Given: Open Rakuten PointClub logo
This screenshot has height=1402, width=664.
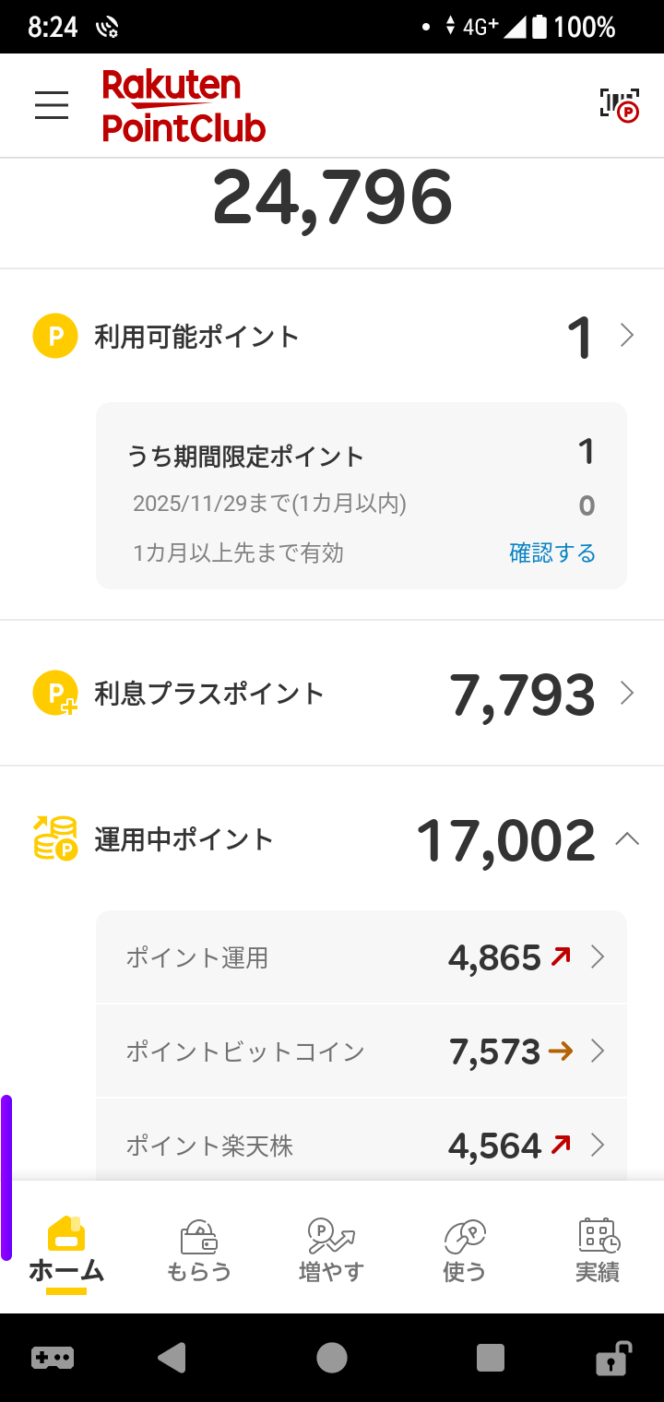Looking at the screenshot, I should pyautogui.click(x=184, y=105).
